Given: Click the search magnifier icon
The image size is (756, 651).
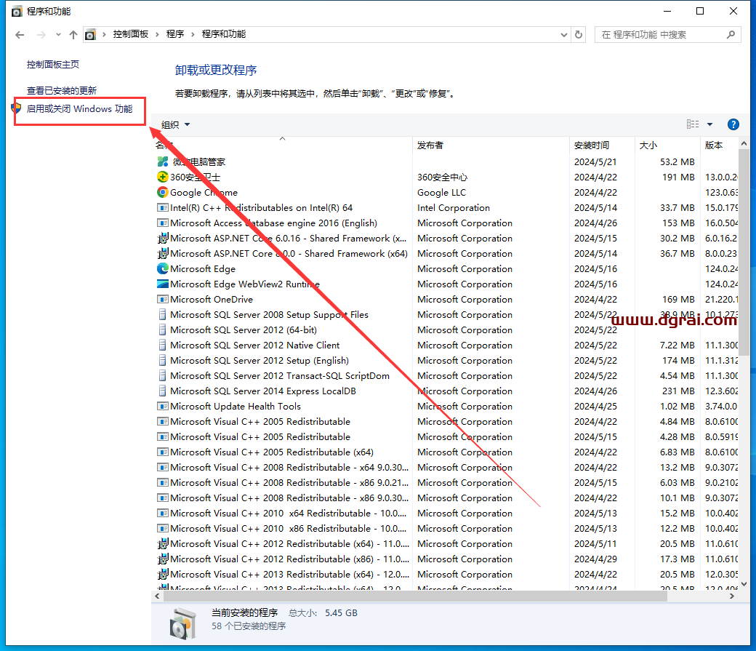Looking at the screenshot, I should point(731,35).
